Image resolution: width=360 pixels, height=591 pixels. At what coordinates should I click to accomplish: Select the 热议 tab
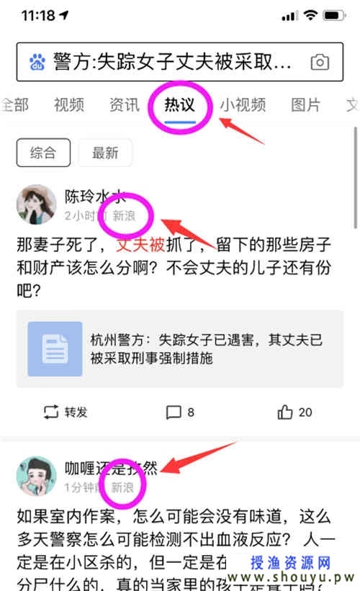(180, 105)
